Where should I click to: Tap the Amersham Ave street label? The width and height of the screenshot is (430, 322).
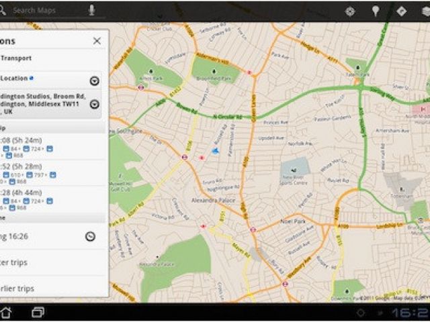coord(392,131)
